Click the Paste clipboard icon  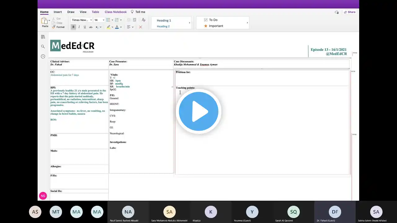(x=45, y=21)
